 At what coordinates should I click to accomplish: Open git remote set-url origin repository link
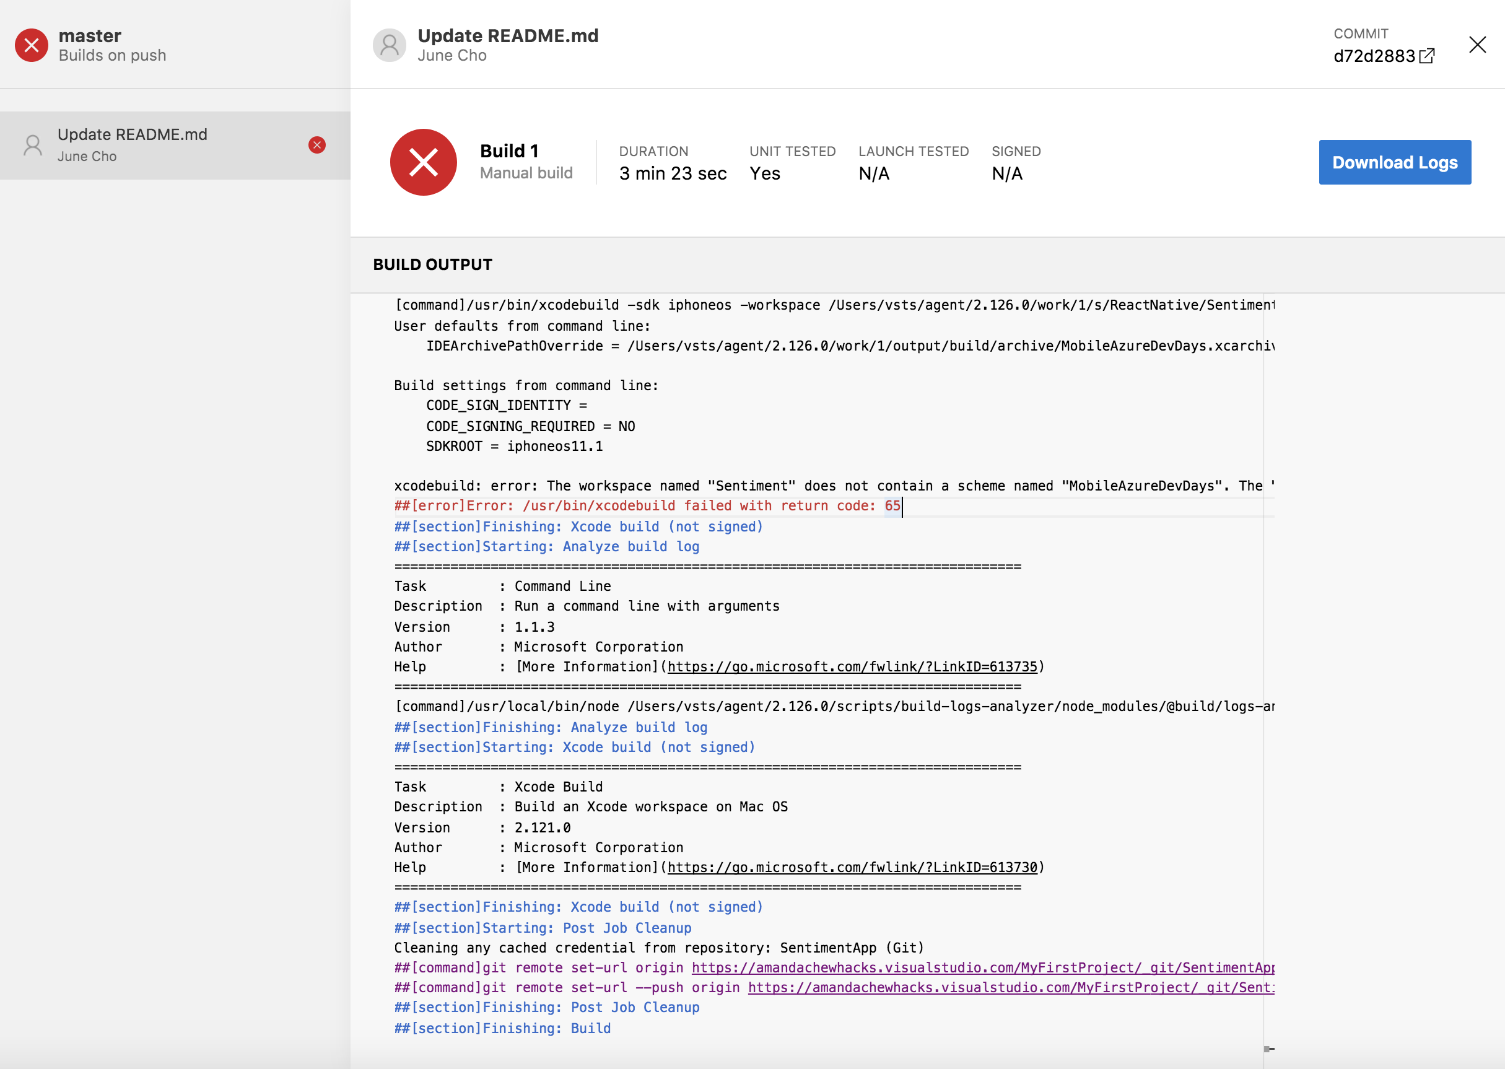point(982,967)
